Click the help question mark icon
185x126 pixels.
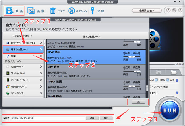pyautogui.click(x=180, y=10)
